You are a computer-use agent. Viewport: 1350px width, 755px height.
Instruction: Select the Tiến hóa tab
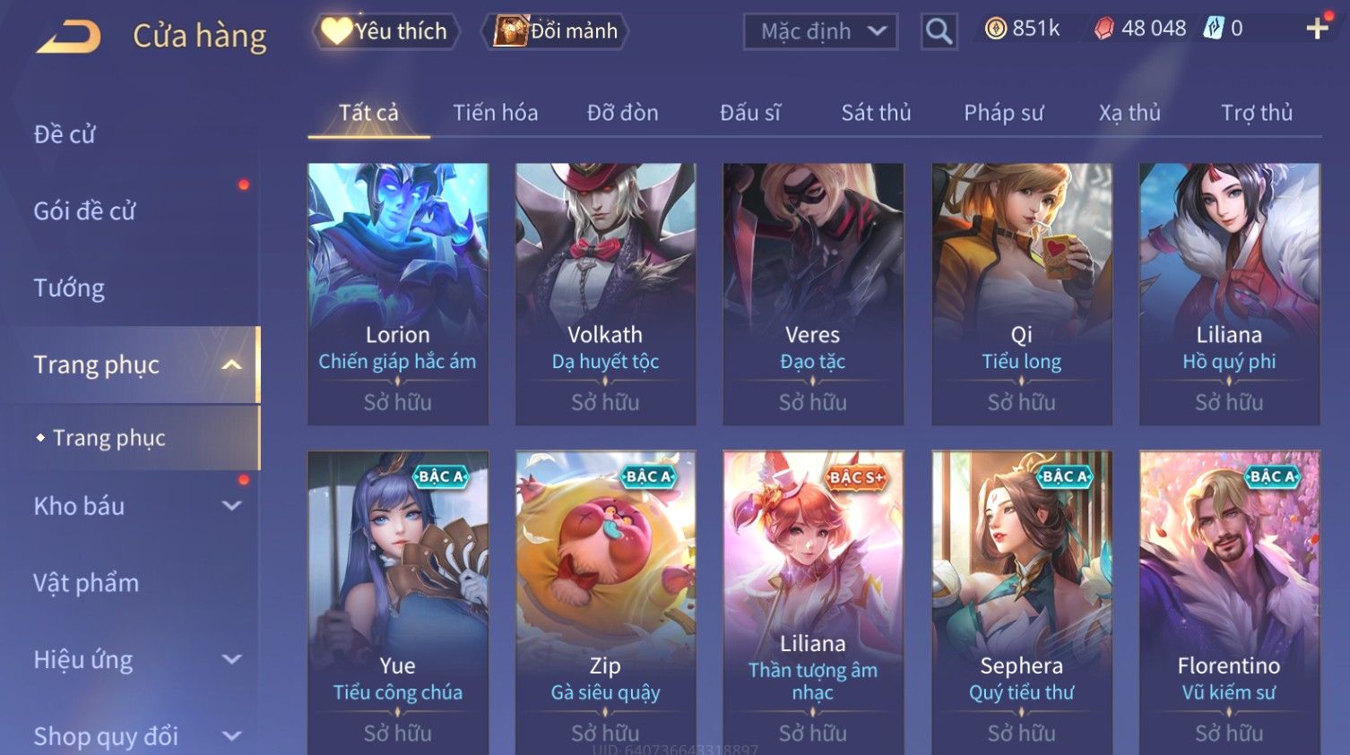click(x=495, y=113)
